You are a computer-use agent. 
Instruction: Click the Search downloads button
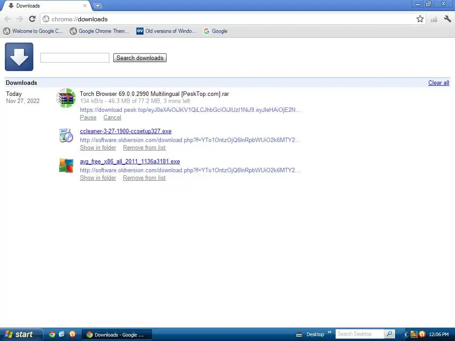pos(140,58)
